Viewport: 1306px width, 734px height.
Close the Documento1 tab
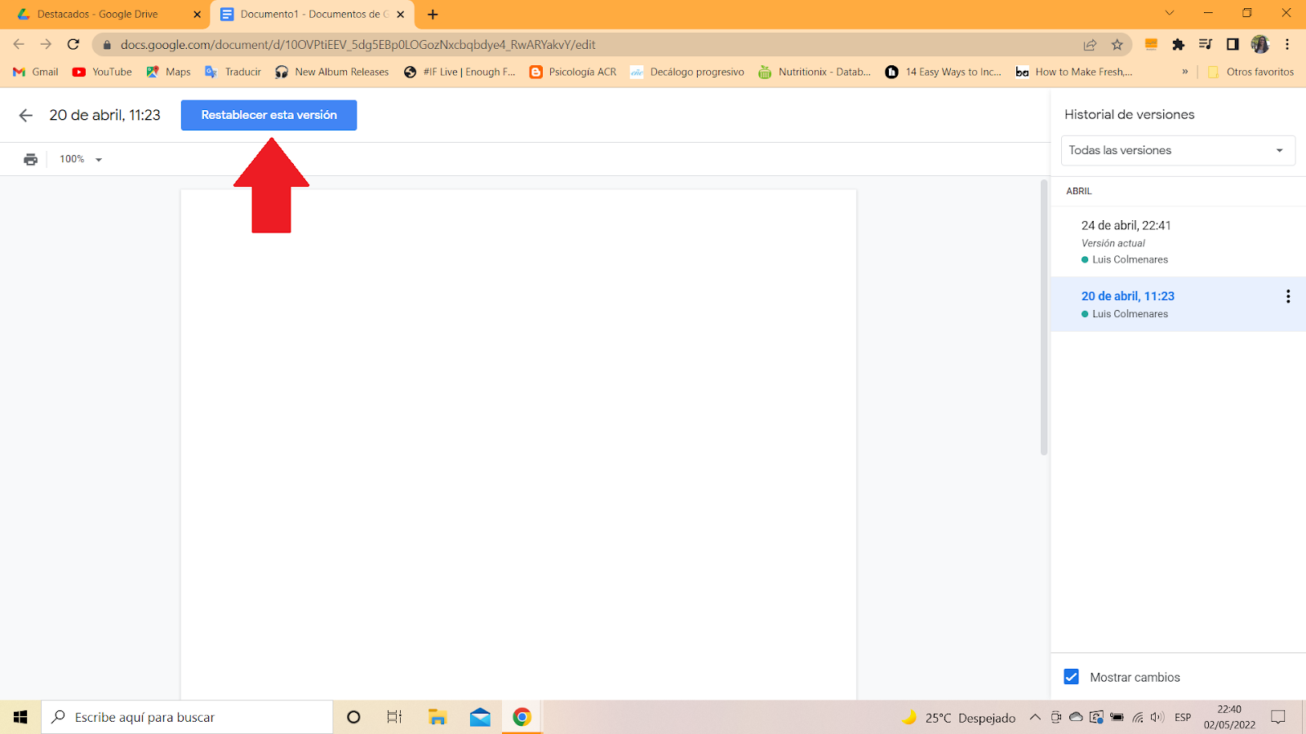400,14
